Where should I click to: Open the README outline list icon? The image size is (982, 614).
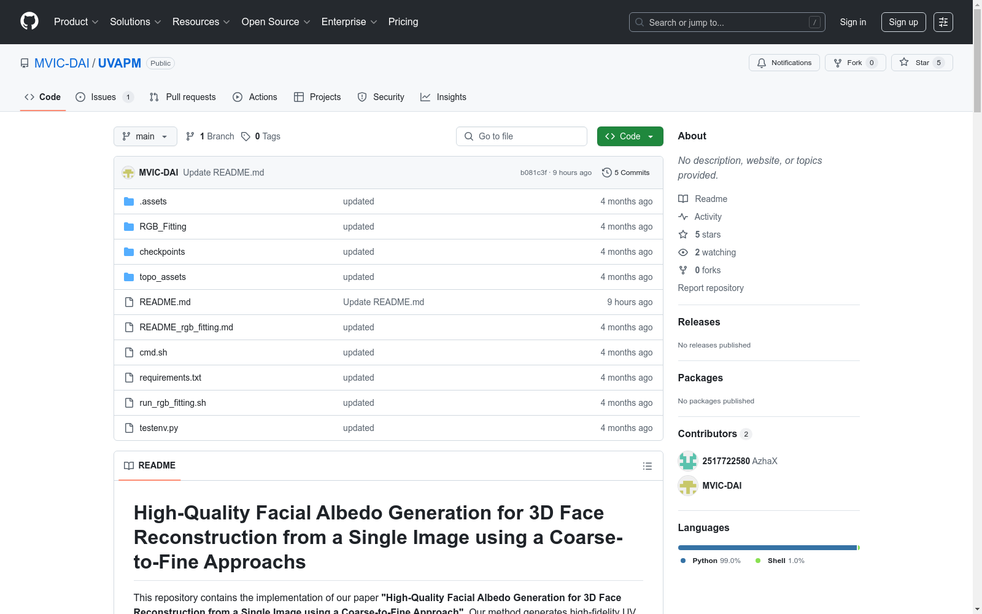click(647, 466)
